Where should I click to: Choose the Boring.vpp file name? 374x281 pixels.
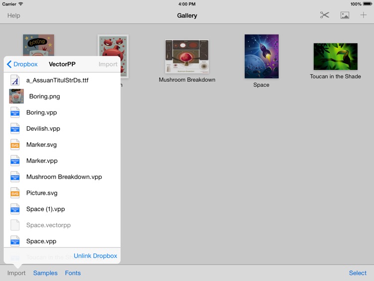coord(41,112)
